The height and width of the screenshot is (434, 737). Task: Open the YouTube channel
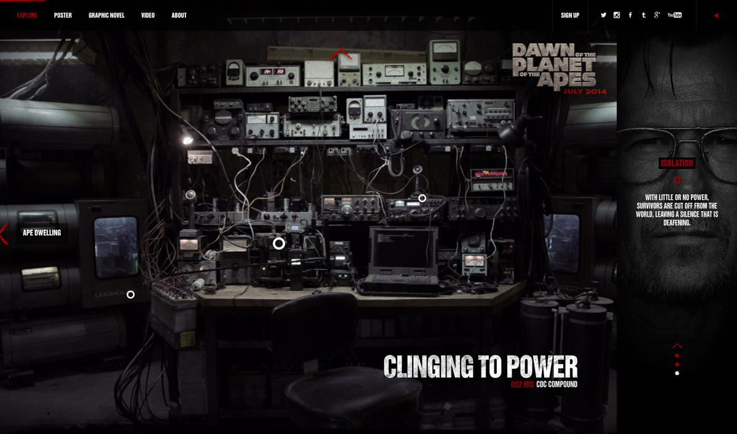click(674, 15)
